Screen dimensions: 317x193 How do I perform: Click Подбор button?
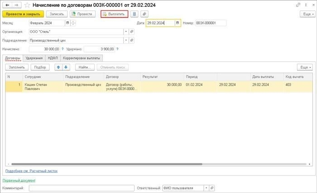coord(40,67)
